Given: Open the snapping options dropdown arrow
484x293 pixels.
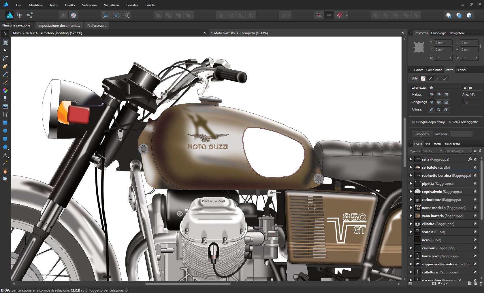Looking at the screenshot, I should 346,15.
